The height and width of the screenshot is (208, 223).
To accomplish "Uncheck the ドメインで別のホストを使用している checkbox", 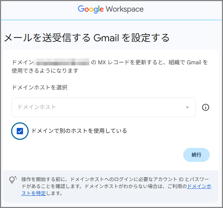I will tap(20, 131).
